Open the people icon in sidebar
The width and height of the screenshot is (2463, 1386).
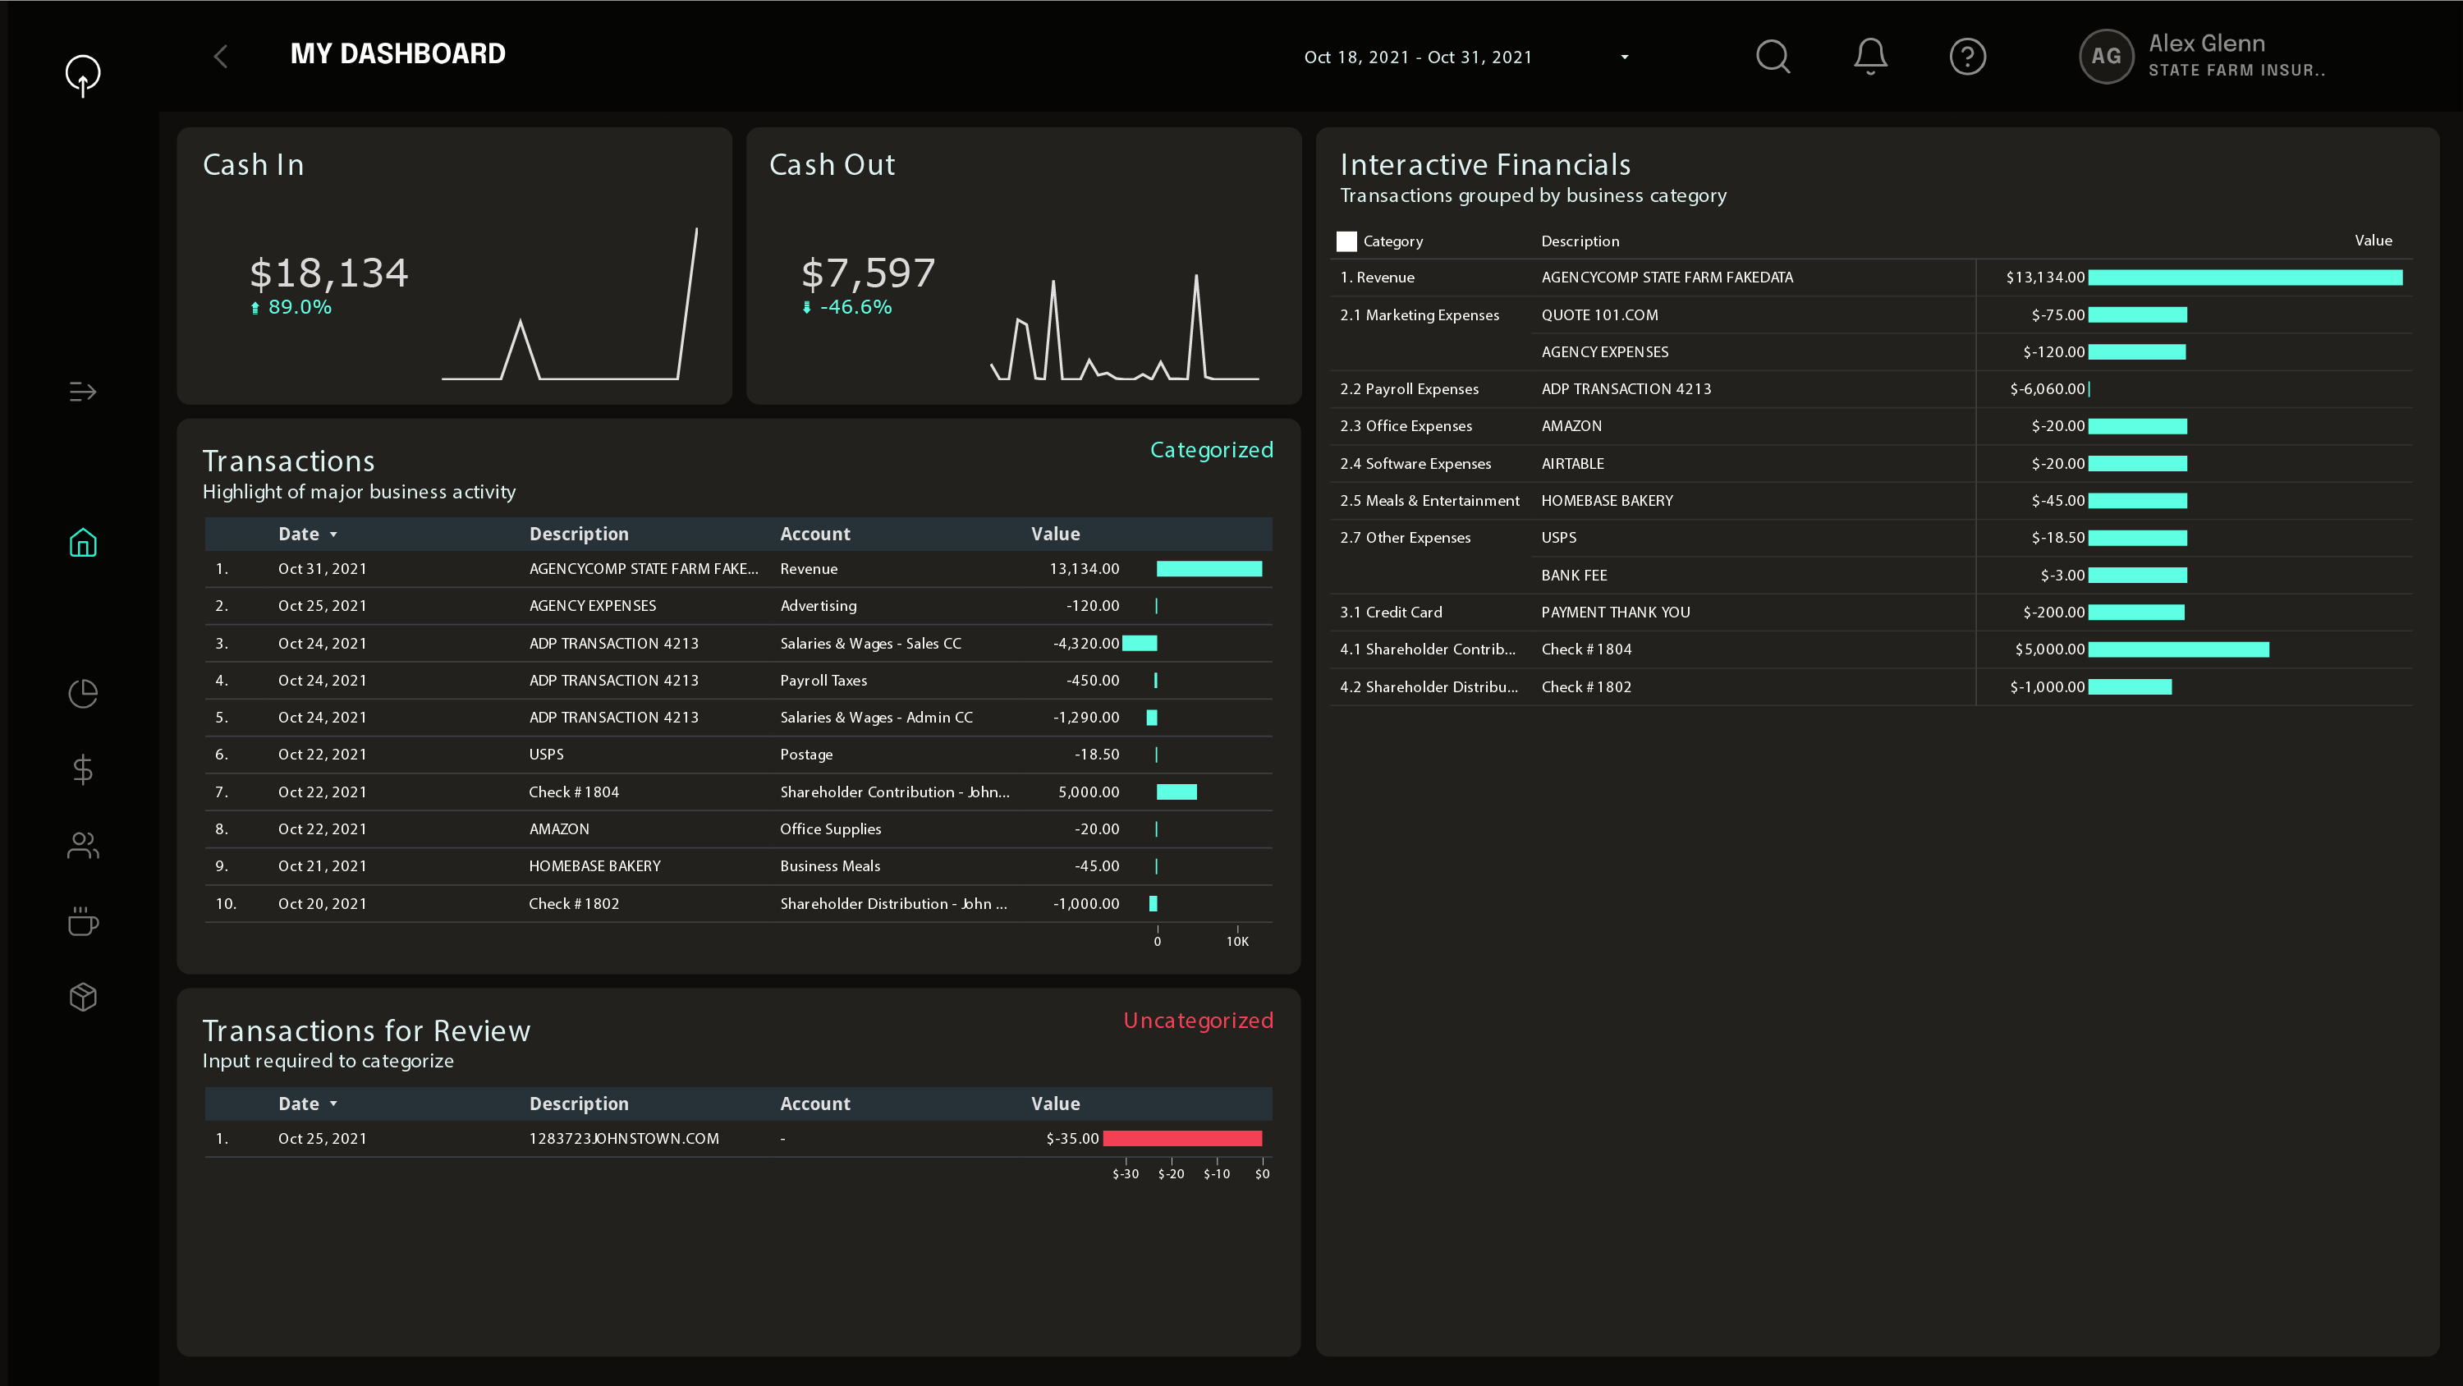pyautogui.click(x=83, y=845)
